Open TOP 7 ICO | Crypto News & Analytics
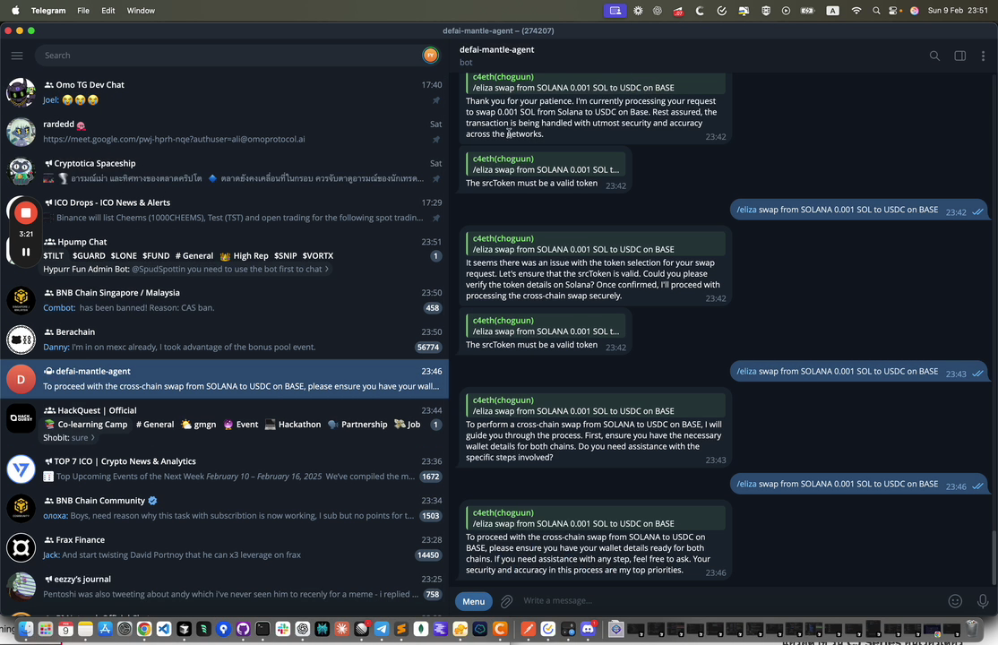 pos(224,469)
